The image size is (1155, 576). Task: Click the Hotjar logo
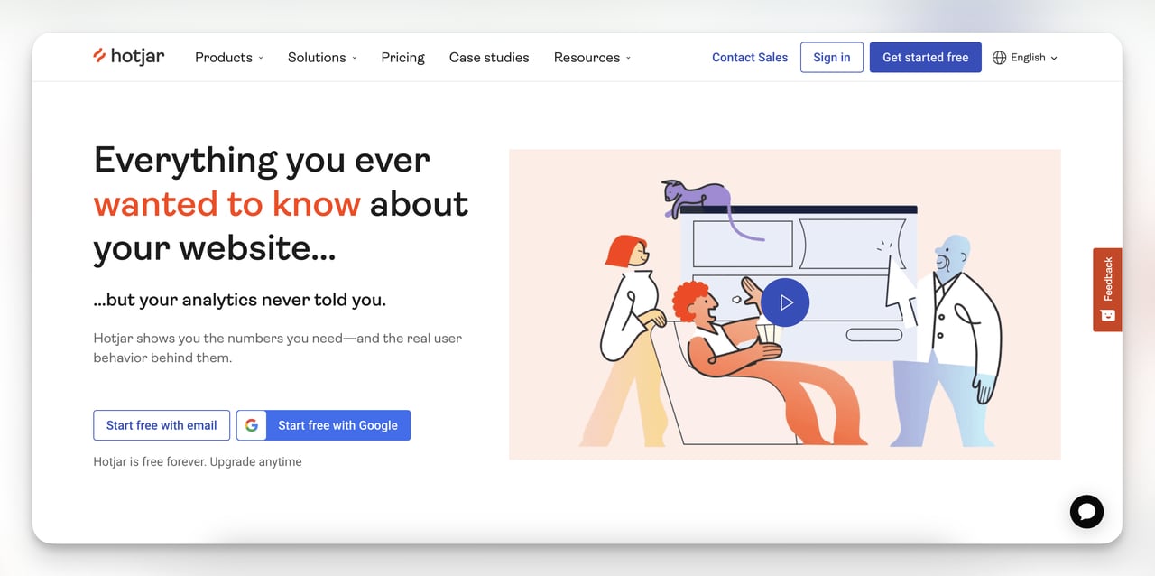129,57
